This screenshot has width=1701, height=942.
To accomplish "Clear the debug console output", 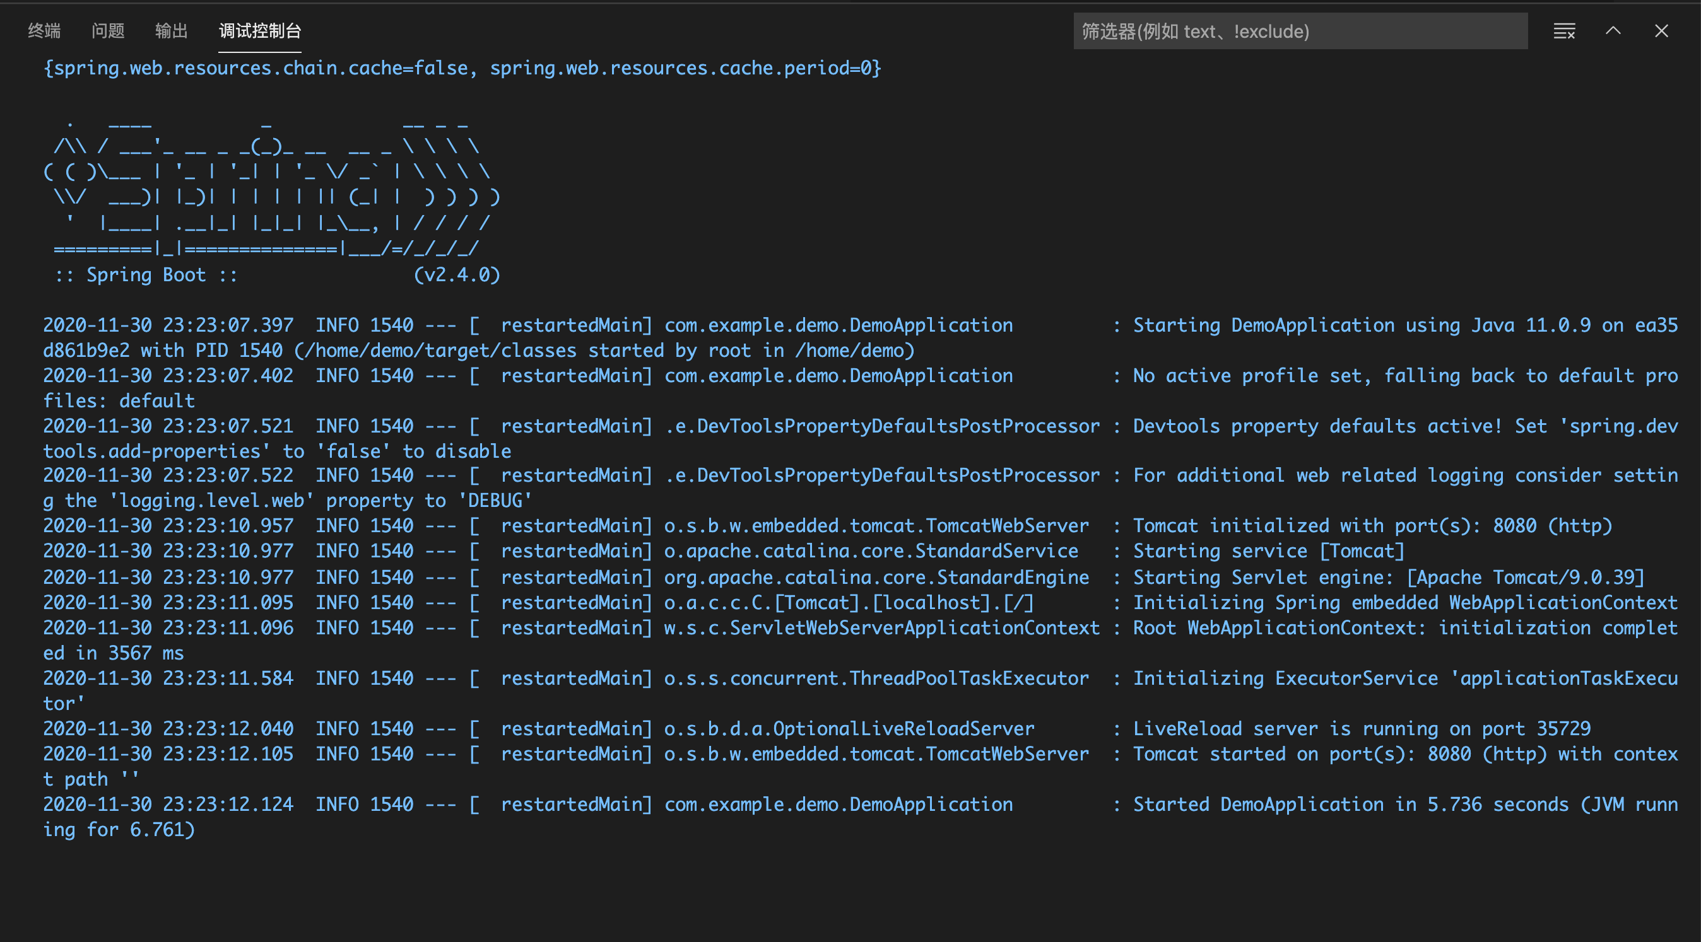I will (x=1563, y=31).
